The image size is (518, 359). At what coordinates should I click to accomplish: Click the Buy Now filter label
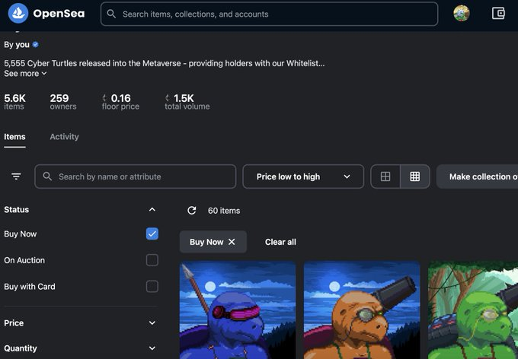pyautogui.click(x=21, y=234)
